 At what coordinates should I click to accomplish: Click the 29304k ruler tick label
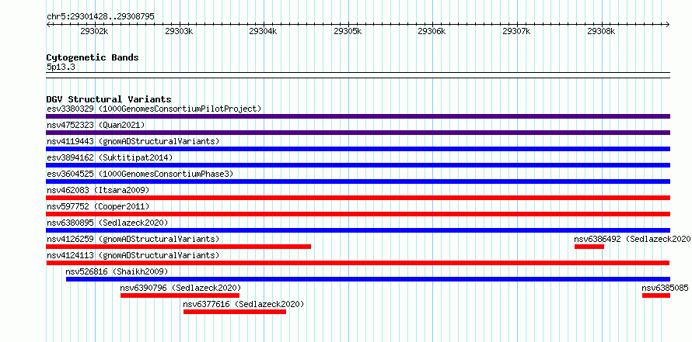point(264,32)
